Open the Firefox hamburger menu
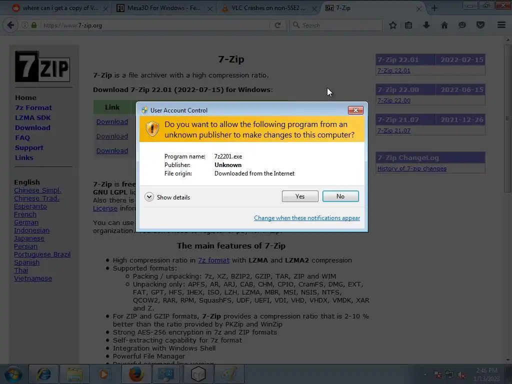This screenshot has width=512, height=384. click(501, 25)
